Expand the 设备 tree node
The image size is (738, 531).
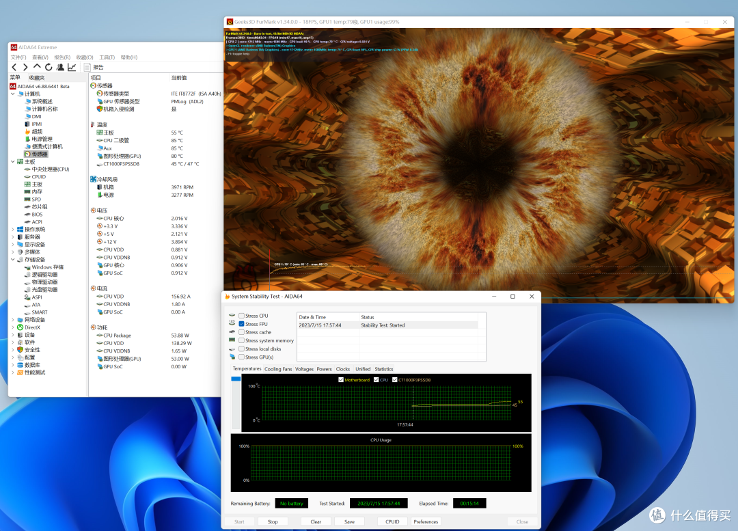coord(13,335)
